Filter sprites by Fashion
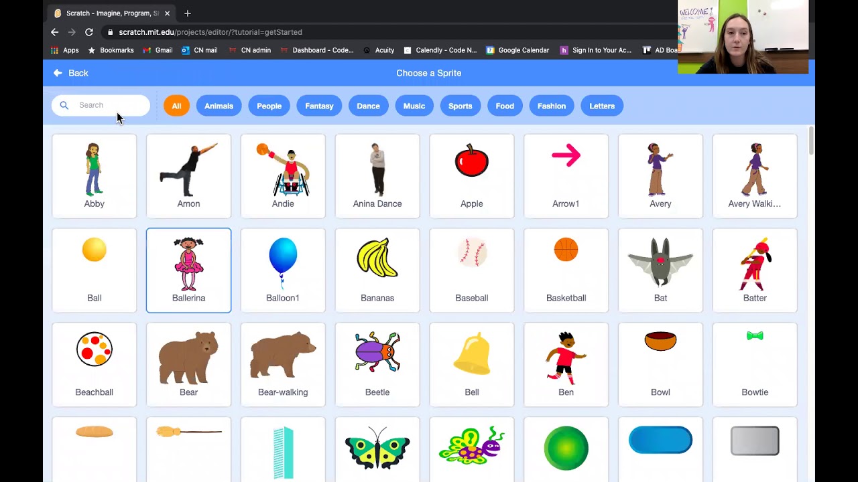858x482 pixels. pyautogui.click(x=552, y=106)
